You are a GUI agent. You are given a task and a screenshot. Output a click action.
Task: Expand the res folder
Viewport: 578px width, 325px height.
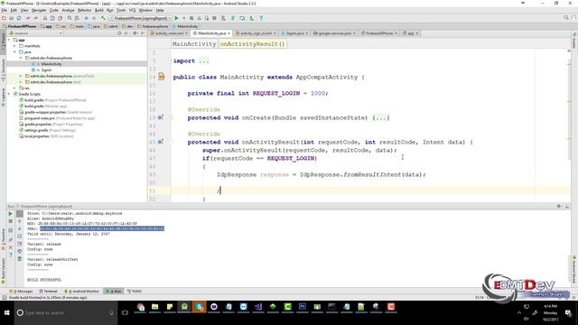click(14, 88)
